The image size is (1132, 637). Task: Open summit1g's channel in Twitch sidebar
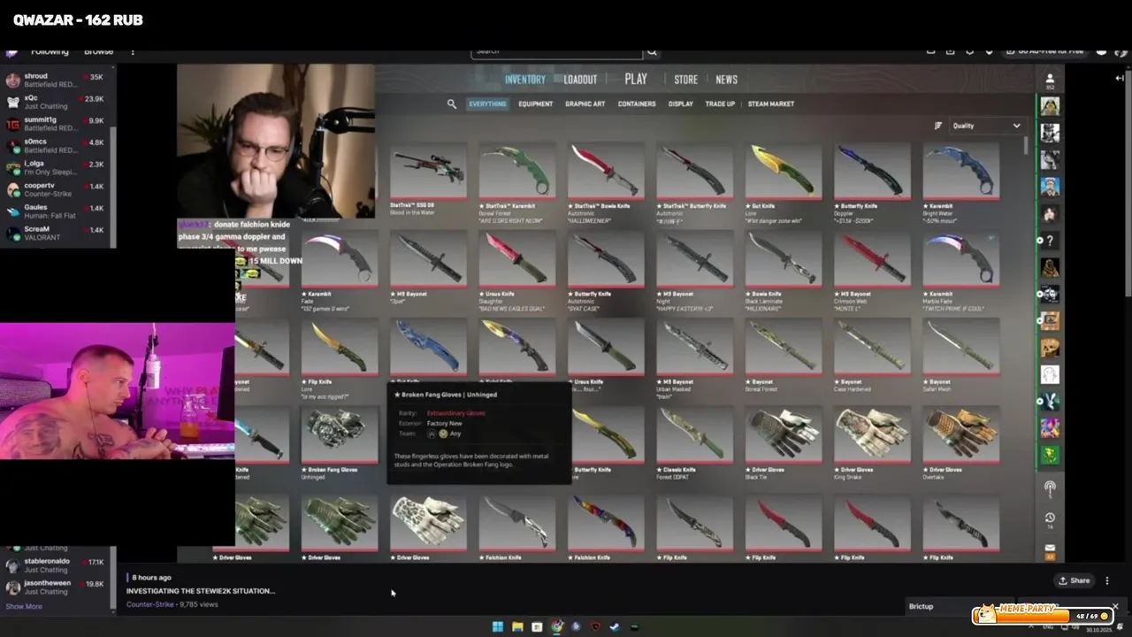56,124
